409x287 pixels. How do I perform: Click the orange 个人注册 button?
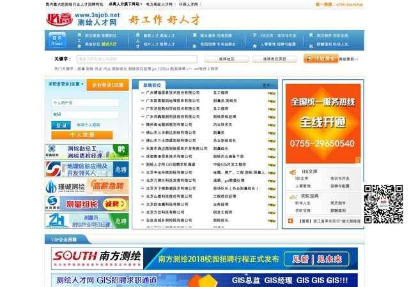82,135
